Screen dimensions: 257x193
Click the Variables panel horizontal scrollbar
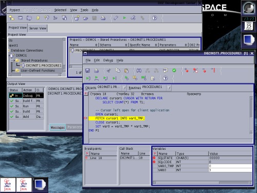(203, 183)
